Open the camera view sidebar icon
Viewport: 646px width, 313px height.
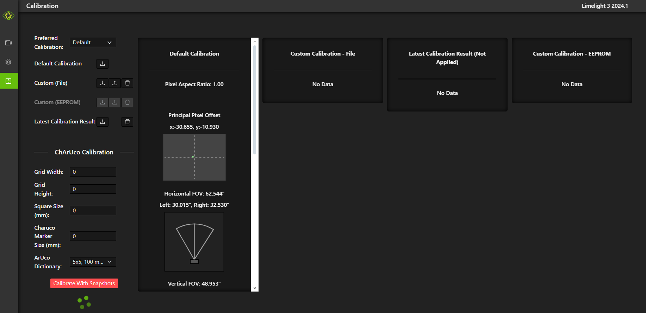pos(9,43)
